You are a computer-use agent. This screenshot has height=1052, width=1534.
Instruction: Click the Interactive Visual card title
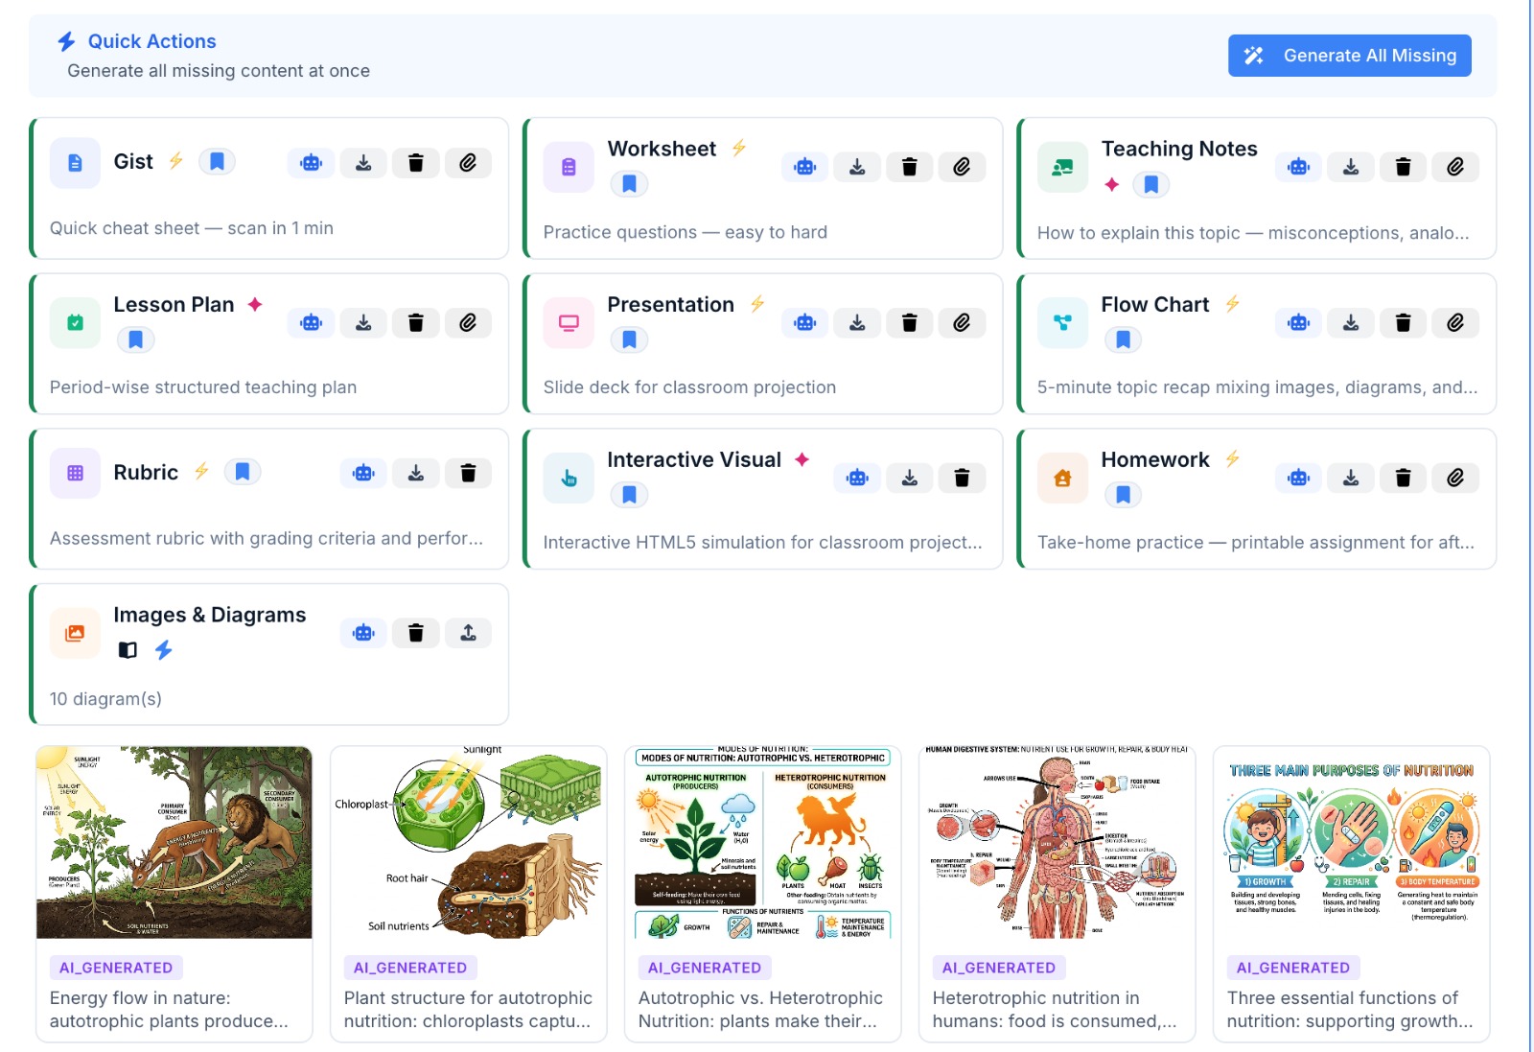[x=694, y=460]
